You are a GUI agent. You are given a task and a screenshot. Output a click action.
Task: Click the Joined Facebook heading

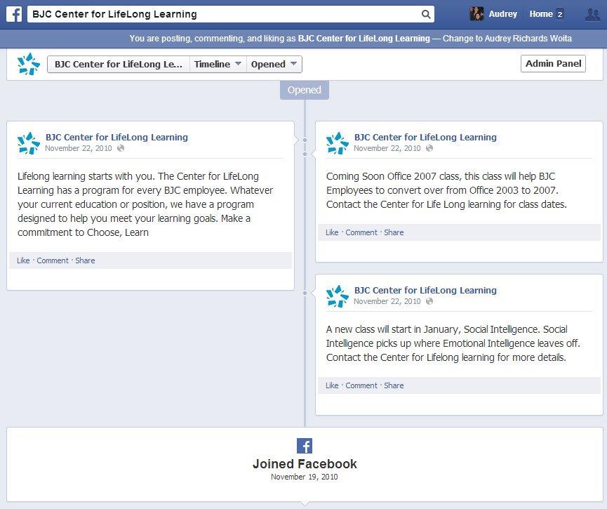pyautogui.click(x=305, y=463)
